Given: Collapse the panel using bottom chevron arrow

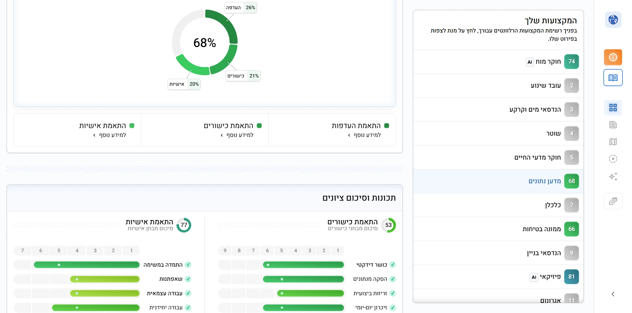Looking at the screenshot, I should (x=613, y=294).
